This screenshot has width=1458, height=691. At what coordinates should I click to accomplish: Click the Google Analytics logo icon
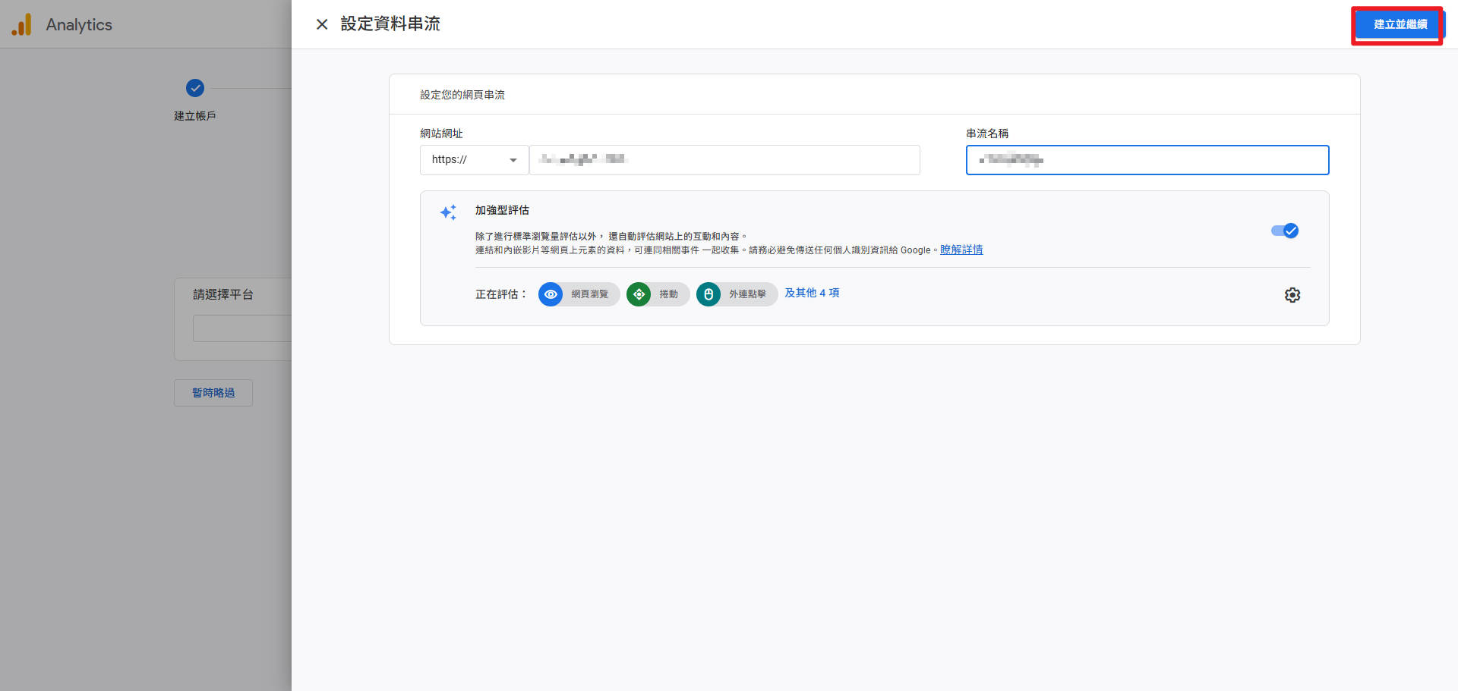click(22, 24)
